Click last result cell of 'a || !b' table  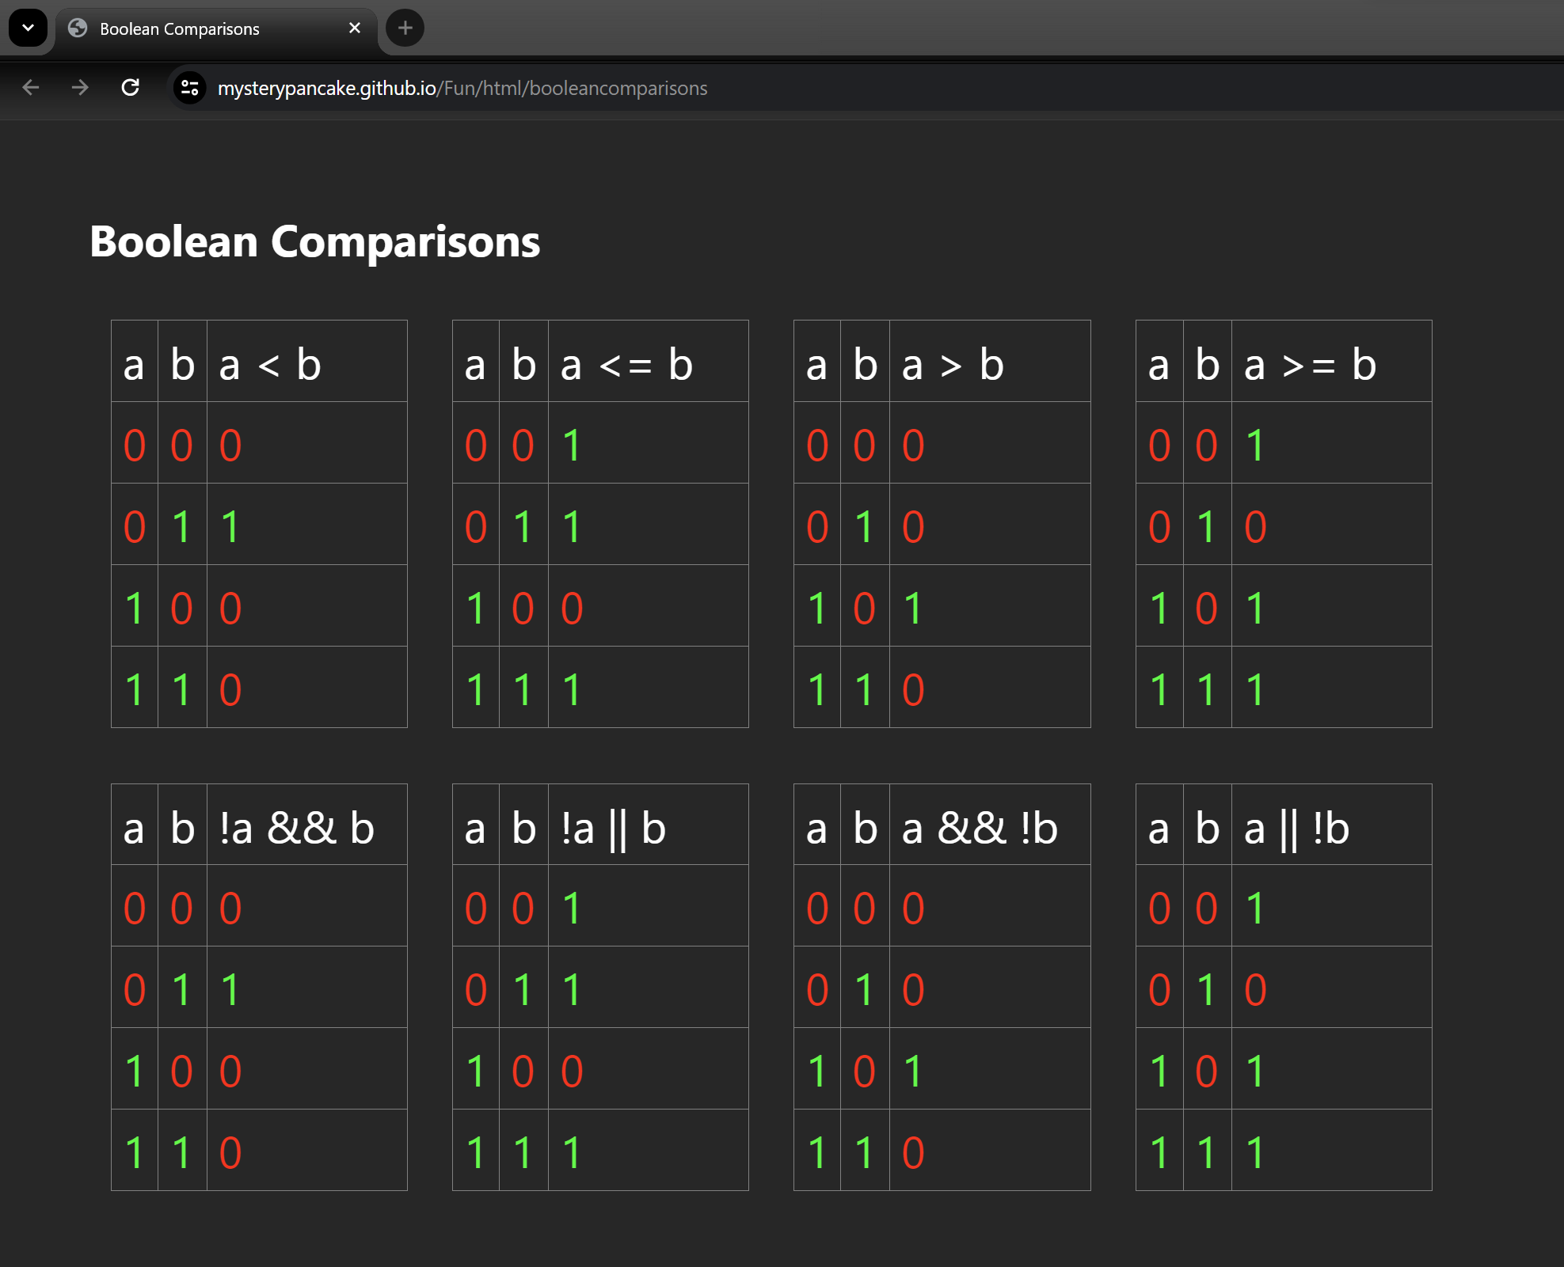pos(1255,1152)
